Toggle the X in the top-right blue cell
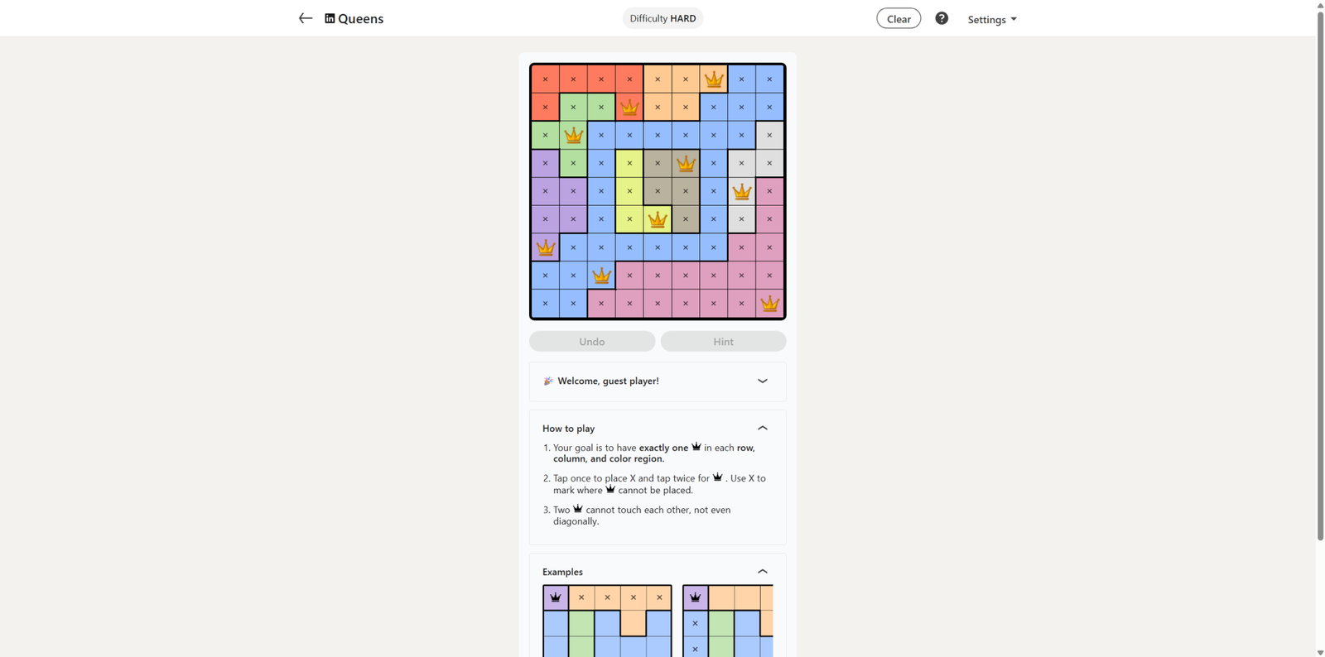 [x=769, y=79]
